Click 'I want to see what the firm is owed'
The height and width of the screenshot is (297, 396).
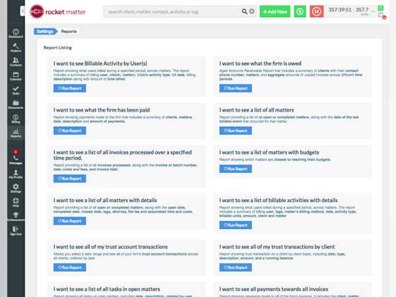click(260, 63)
